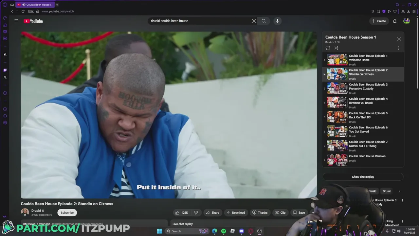
Task: Save video to a playlist
Action: 299,213
